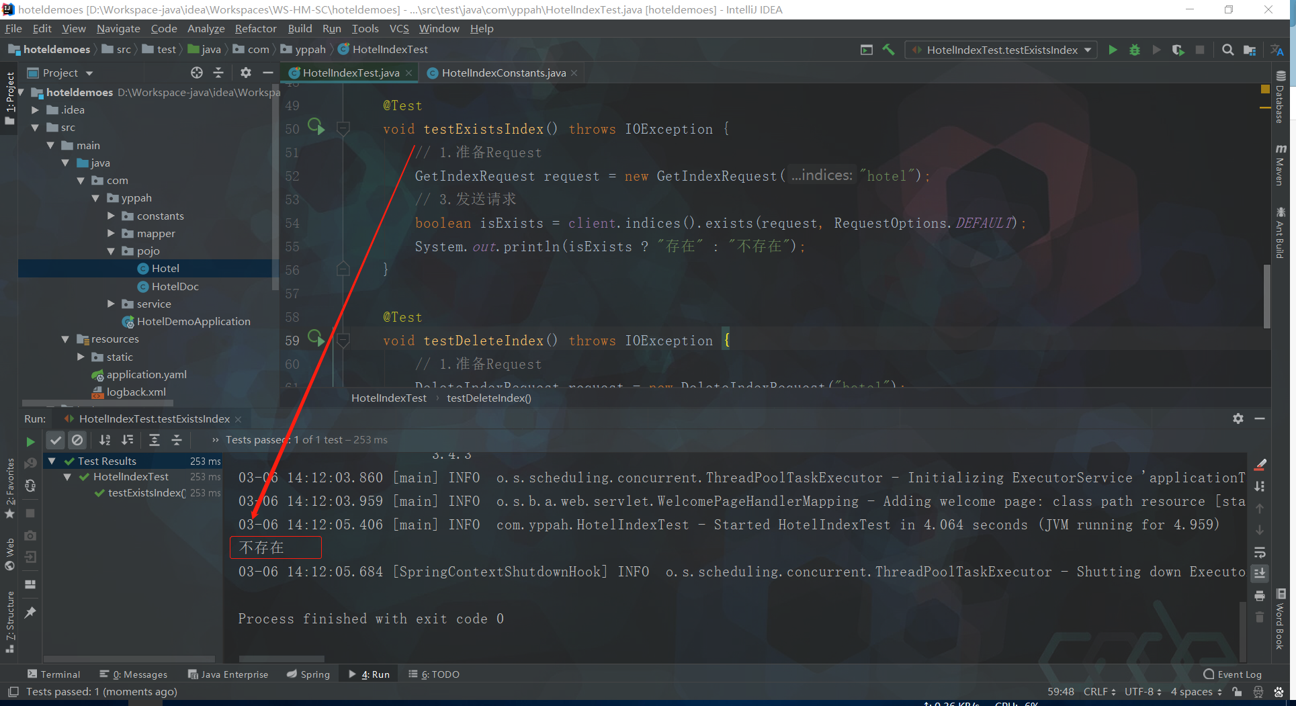Open Search Everywhere magnifier icon
Screen dimensions: 1296x706
click(1227, 50)
